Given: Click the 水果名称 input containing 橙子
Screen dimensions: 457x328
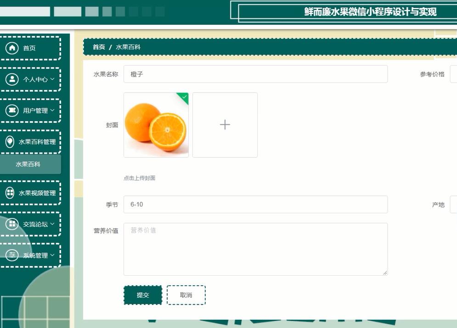Looking at the screenshot, I should coord(256,74).
